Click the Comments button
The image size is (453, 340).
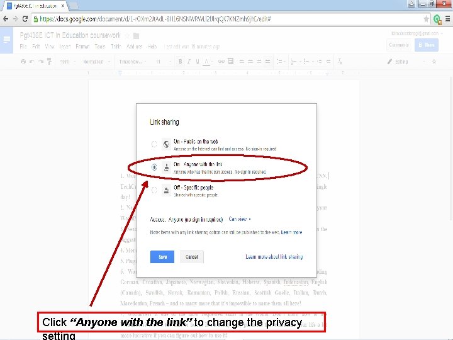pos(399,45)
